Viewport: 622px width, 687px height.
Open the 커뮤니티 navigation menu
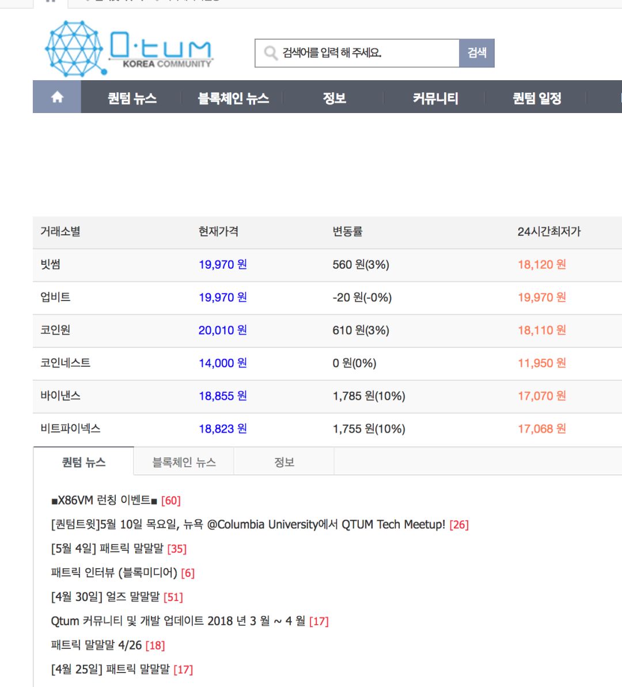[x=435, y=98]
